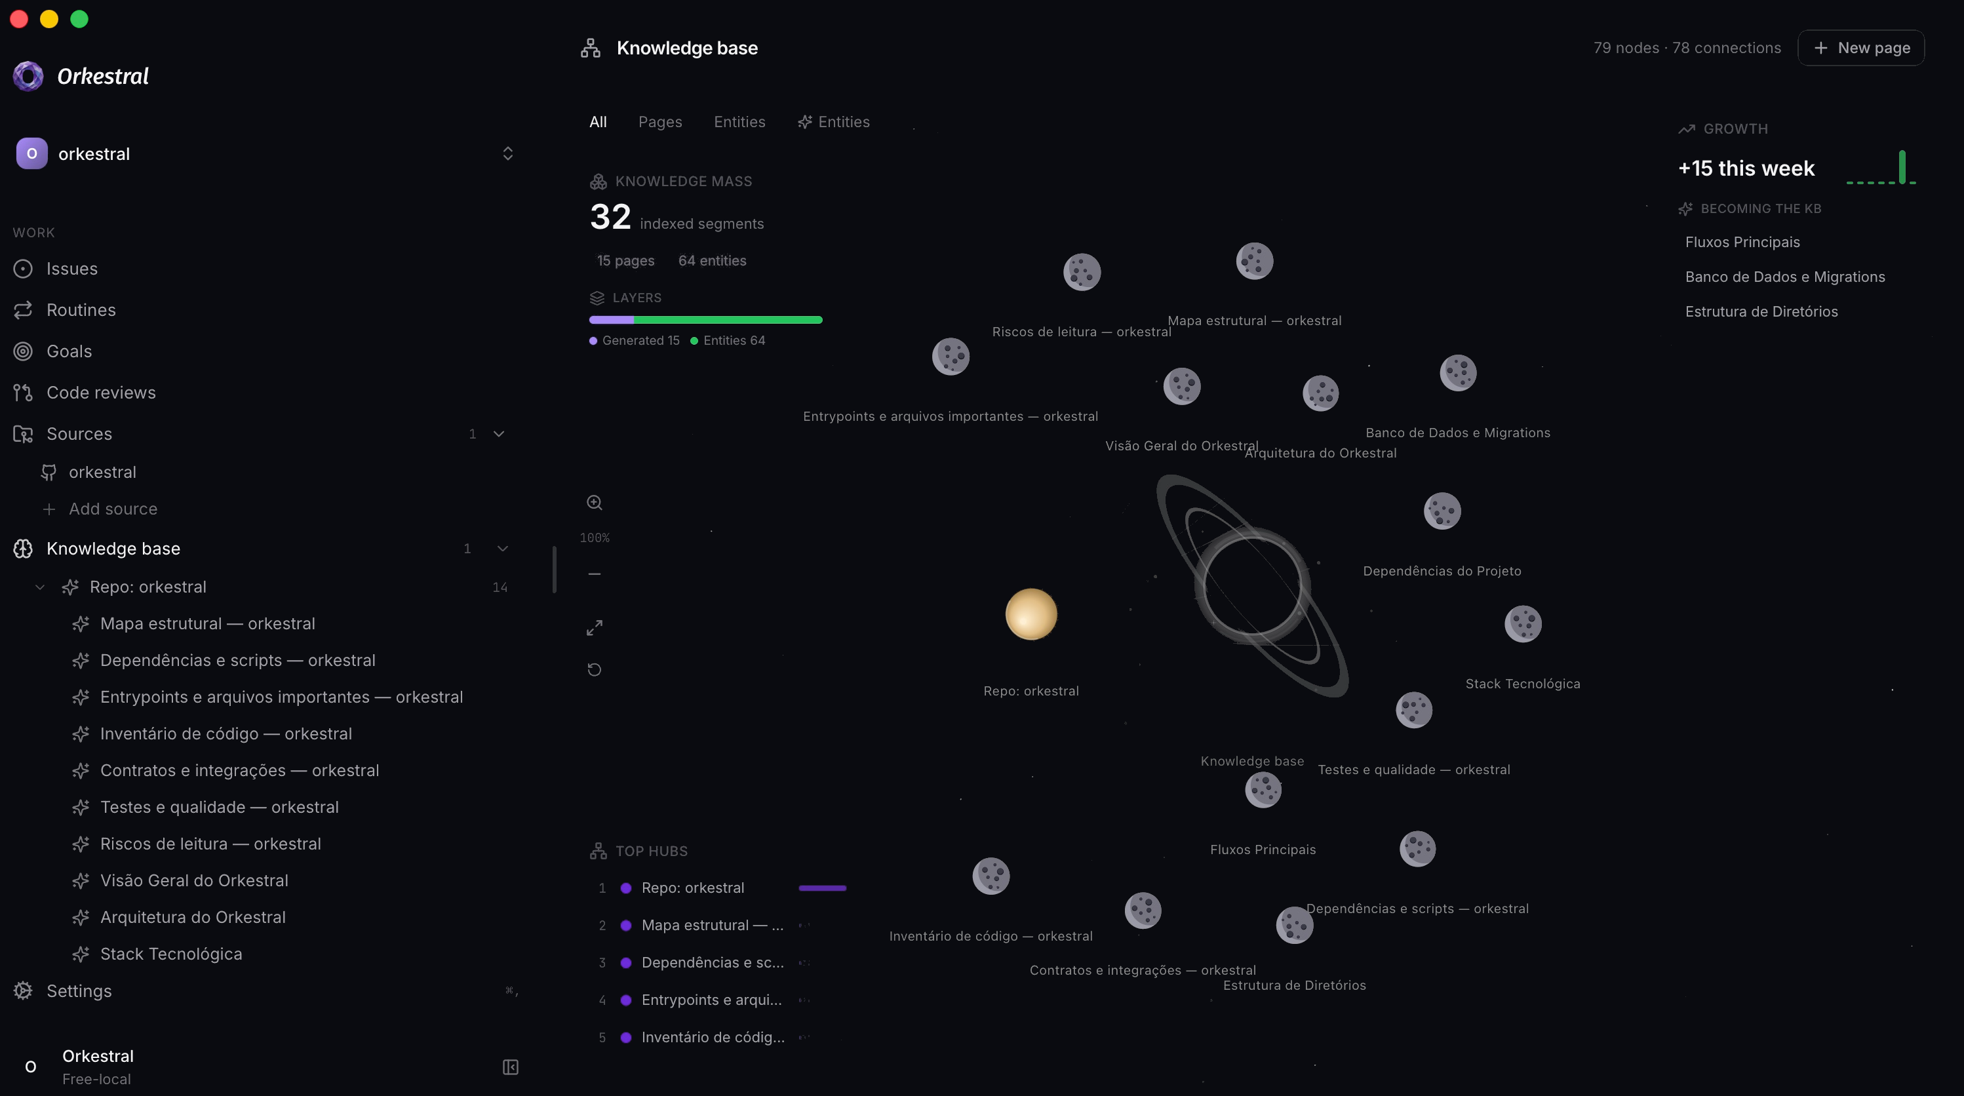Open Stack Tecnológica in sidebar tree
This screenshot has height=1096, width=1964.
[157, 954]
